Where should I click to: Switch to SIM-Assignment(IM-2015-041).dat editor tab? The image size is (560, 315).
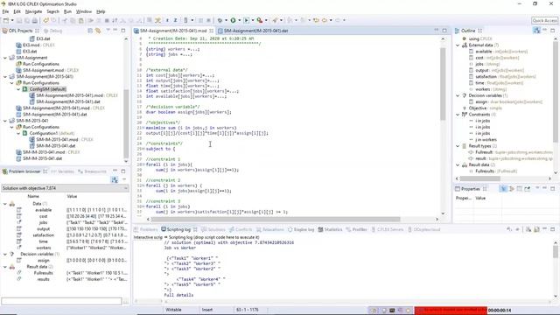[253, 31]
